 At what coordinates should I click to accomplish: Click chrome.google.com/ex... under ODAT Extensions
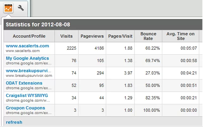[x=28, y=88]
